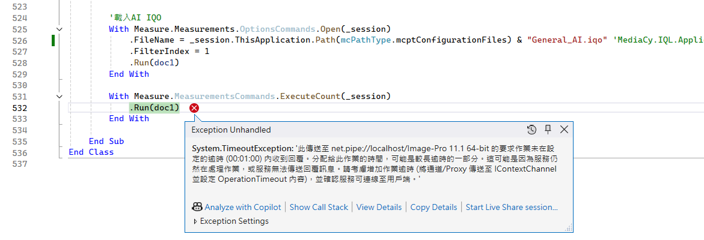Click the Copilot icon in exception popup
This screenshot has width=704, height=240.
point(197,207)
